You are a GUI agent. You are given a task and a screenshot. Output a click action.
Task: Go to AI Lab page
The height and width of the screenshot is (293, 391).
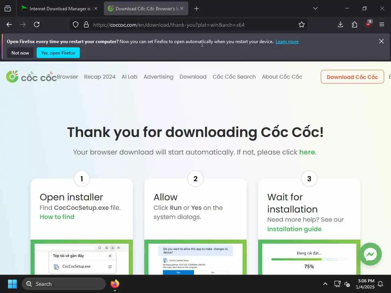pyautogui.click(x=129, y=77)
